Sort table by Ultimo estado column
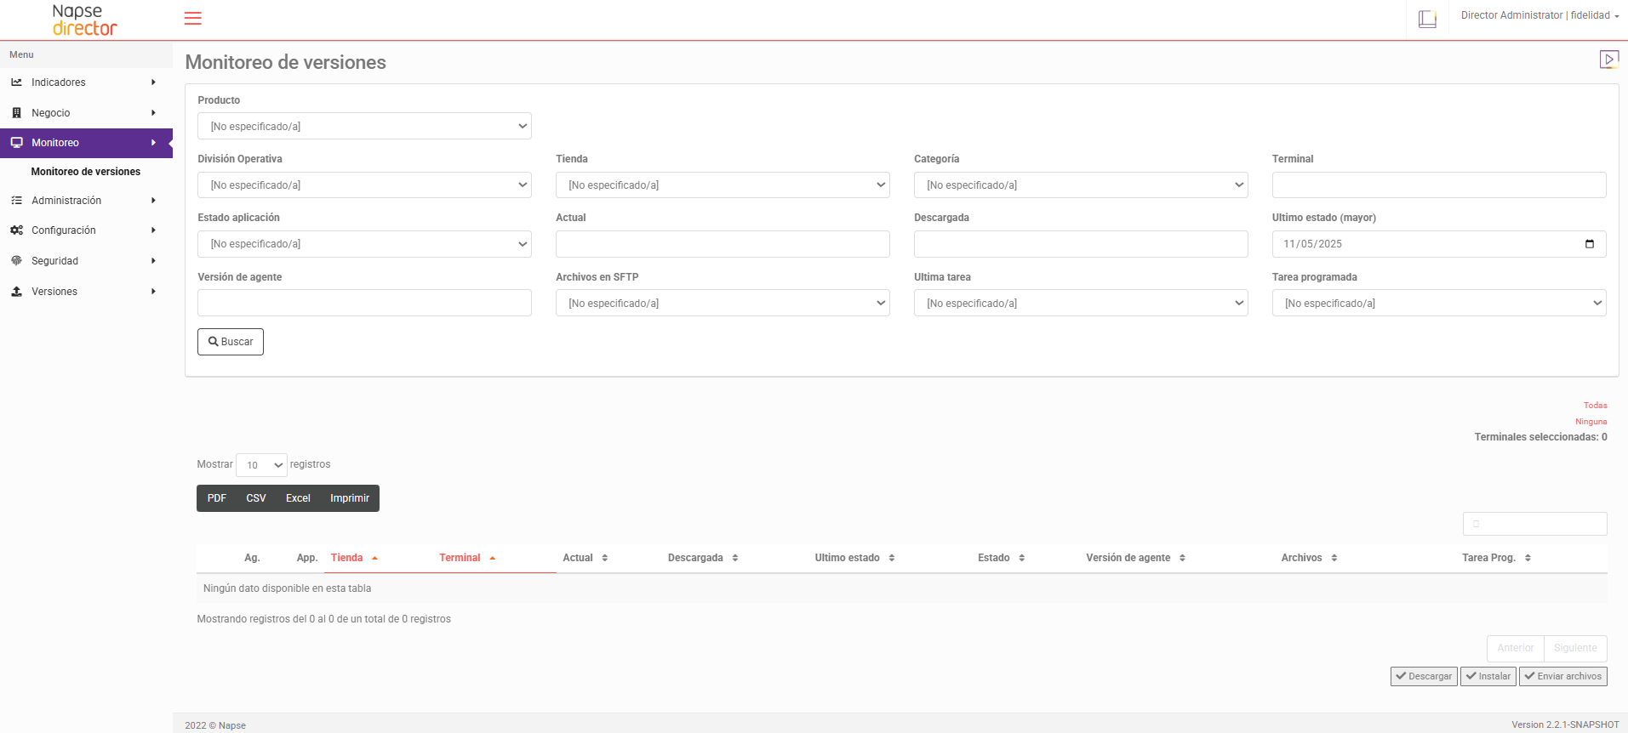 tap(854, 558)
